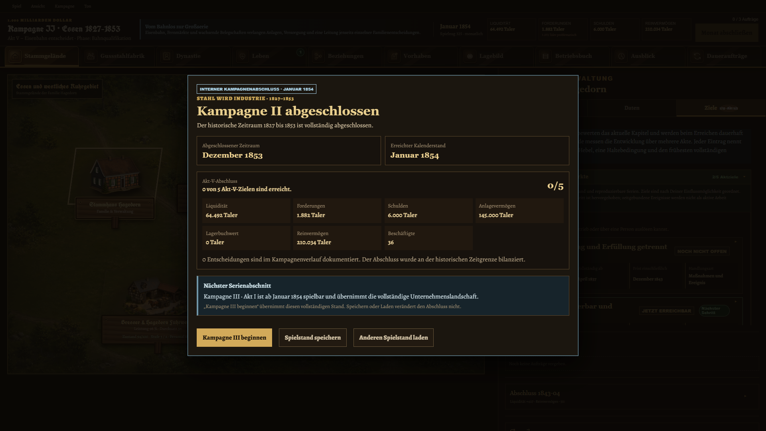Image resolution: width=766 pixels, height=431 pixels.
Task: Select the Stammhaus Hagedorn building on the map
Action: [x=115, y=176]
